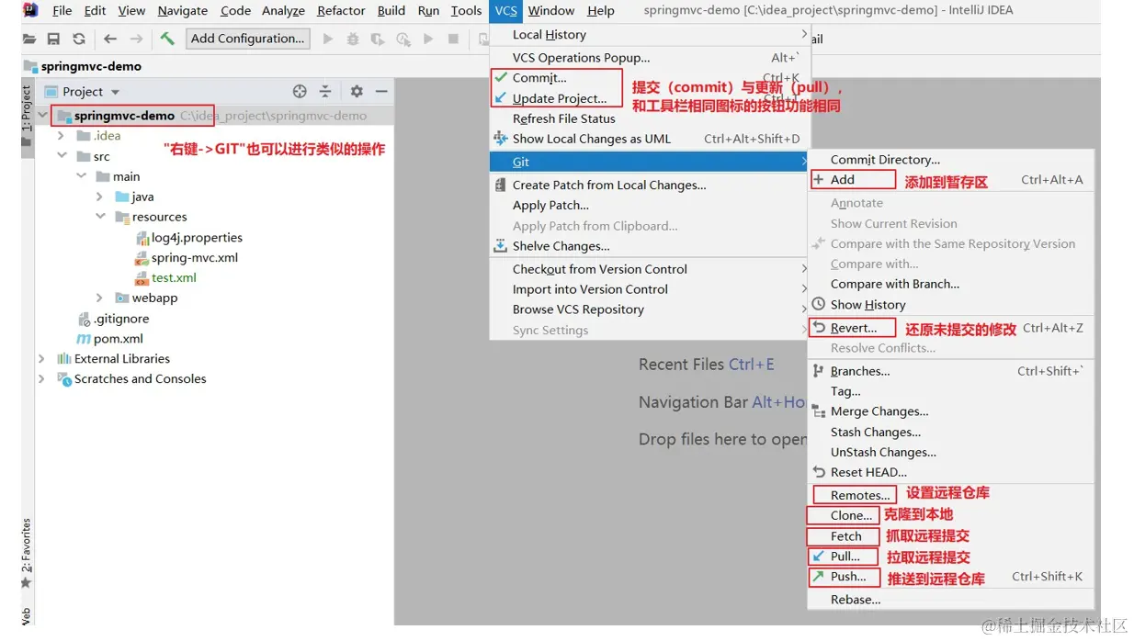
Task: Choose Commit... in VCS menu
Action: pos(649,78)
